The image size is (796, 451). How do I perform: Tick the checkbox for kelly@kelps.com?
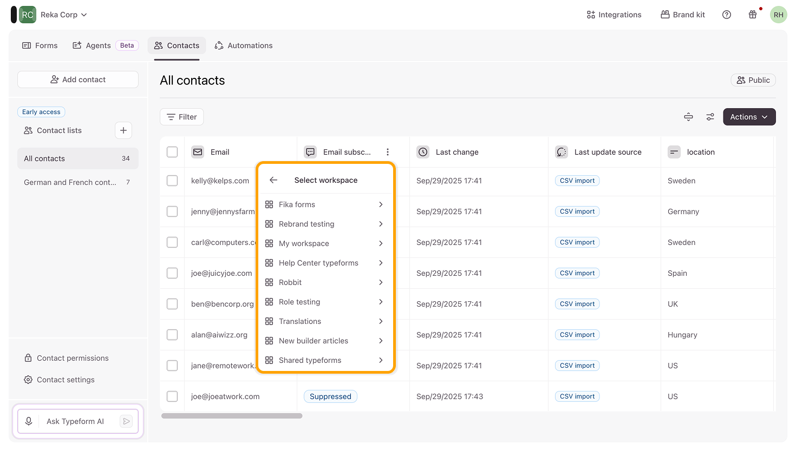click(172, 181)
